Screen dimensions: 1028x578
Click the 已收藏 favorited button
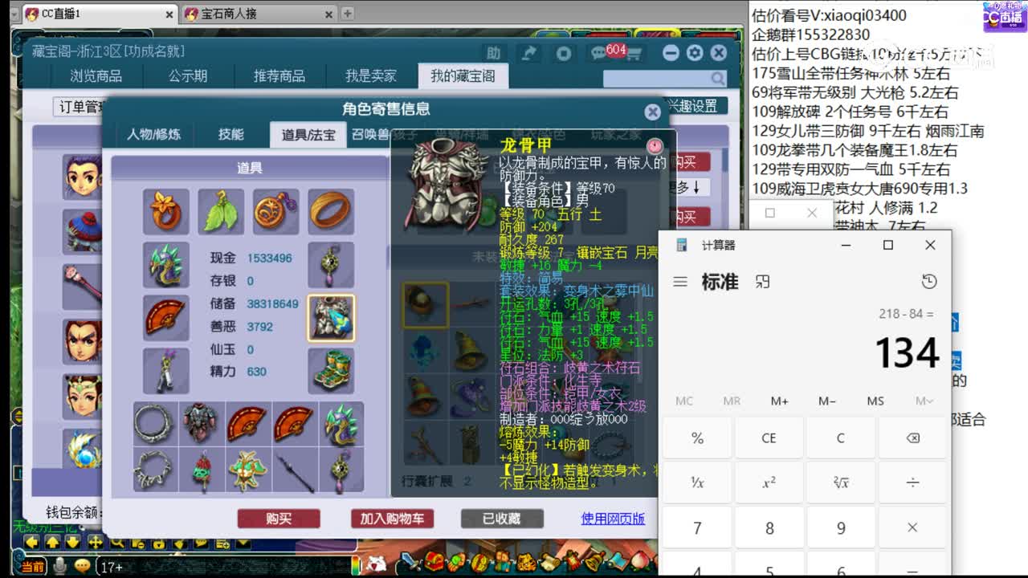[x=501, y=519]
